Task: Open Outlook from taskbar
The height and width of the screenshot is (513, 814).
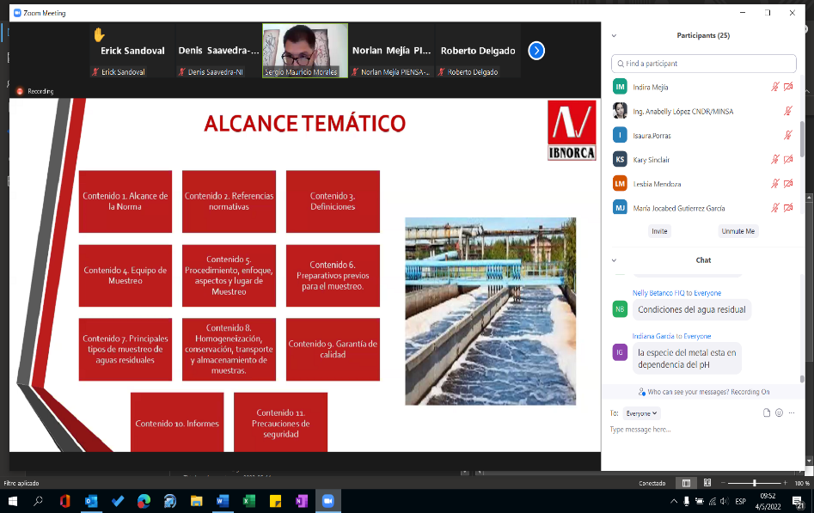Action: pos(91,501)
